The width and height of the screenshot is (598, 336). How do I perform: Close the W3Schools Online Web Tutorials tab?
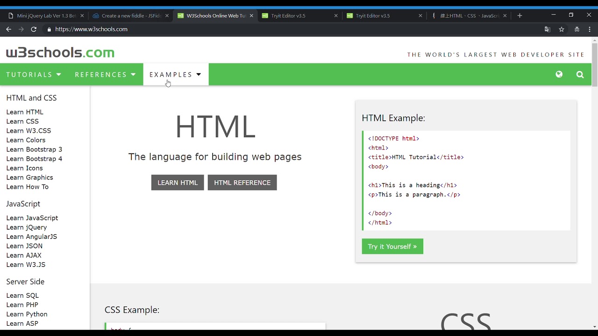(x=251, y=15)
